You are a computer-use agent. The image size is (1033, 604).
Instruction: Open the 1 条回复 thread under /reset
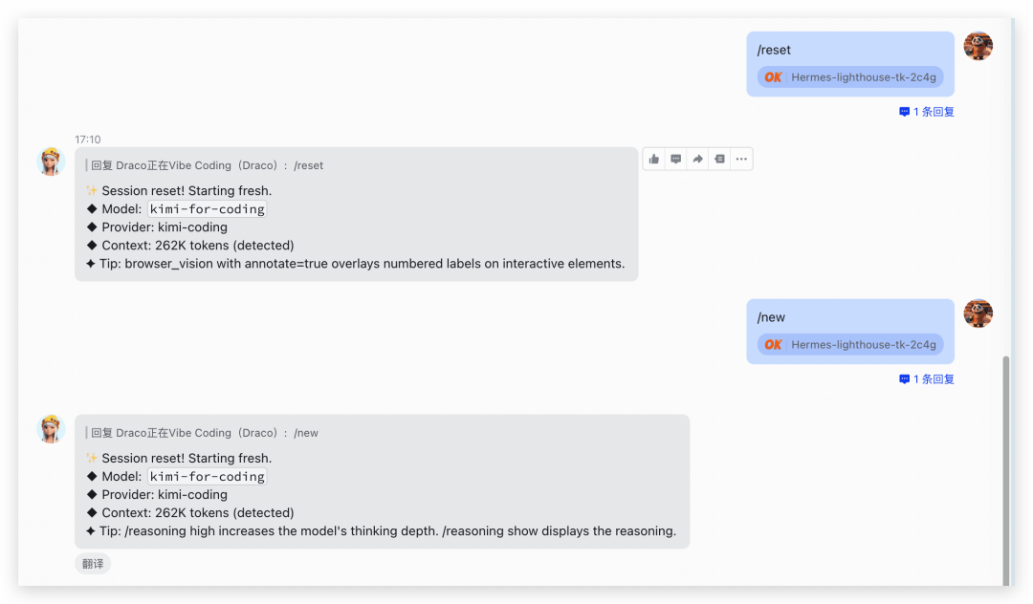tap(926, 112)
